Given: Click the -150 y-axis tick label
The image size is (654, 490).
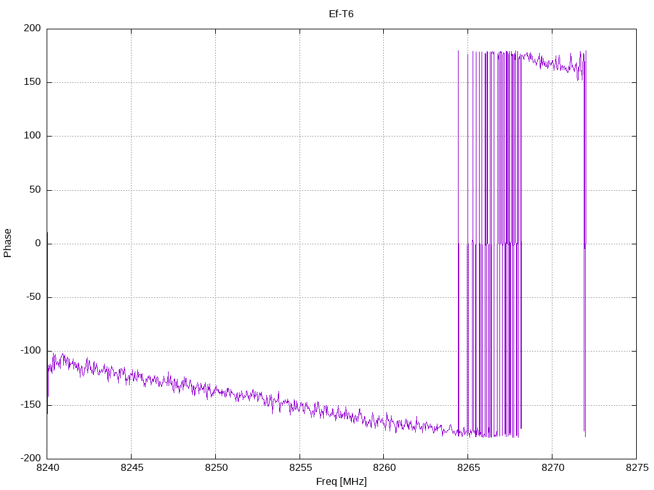Looking at the screenshot, I should point(31,405).
